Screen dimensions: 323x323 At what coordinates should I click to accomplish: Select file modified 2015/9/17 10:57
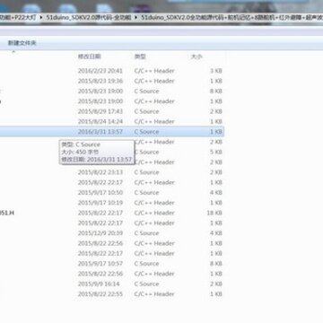(x=112, y=264)
